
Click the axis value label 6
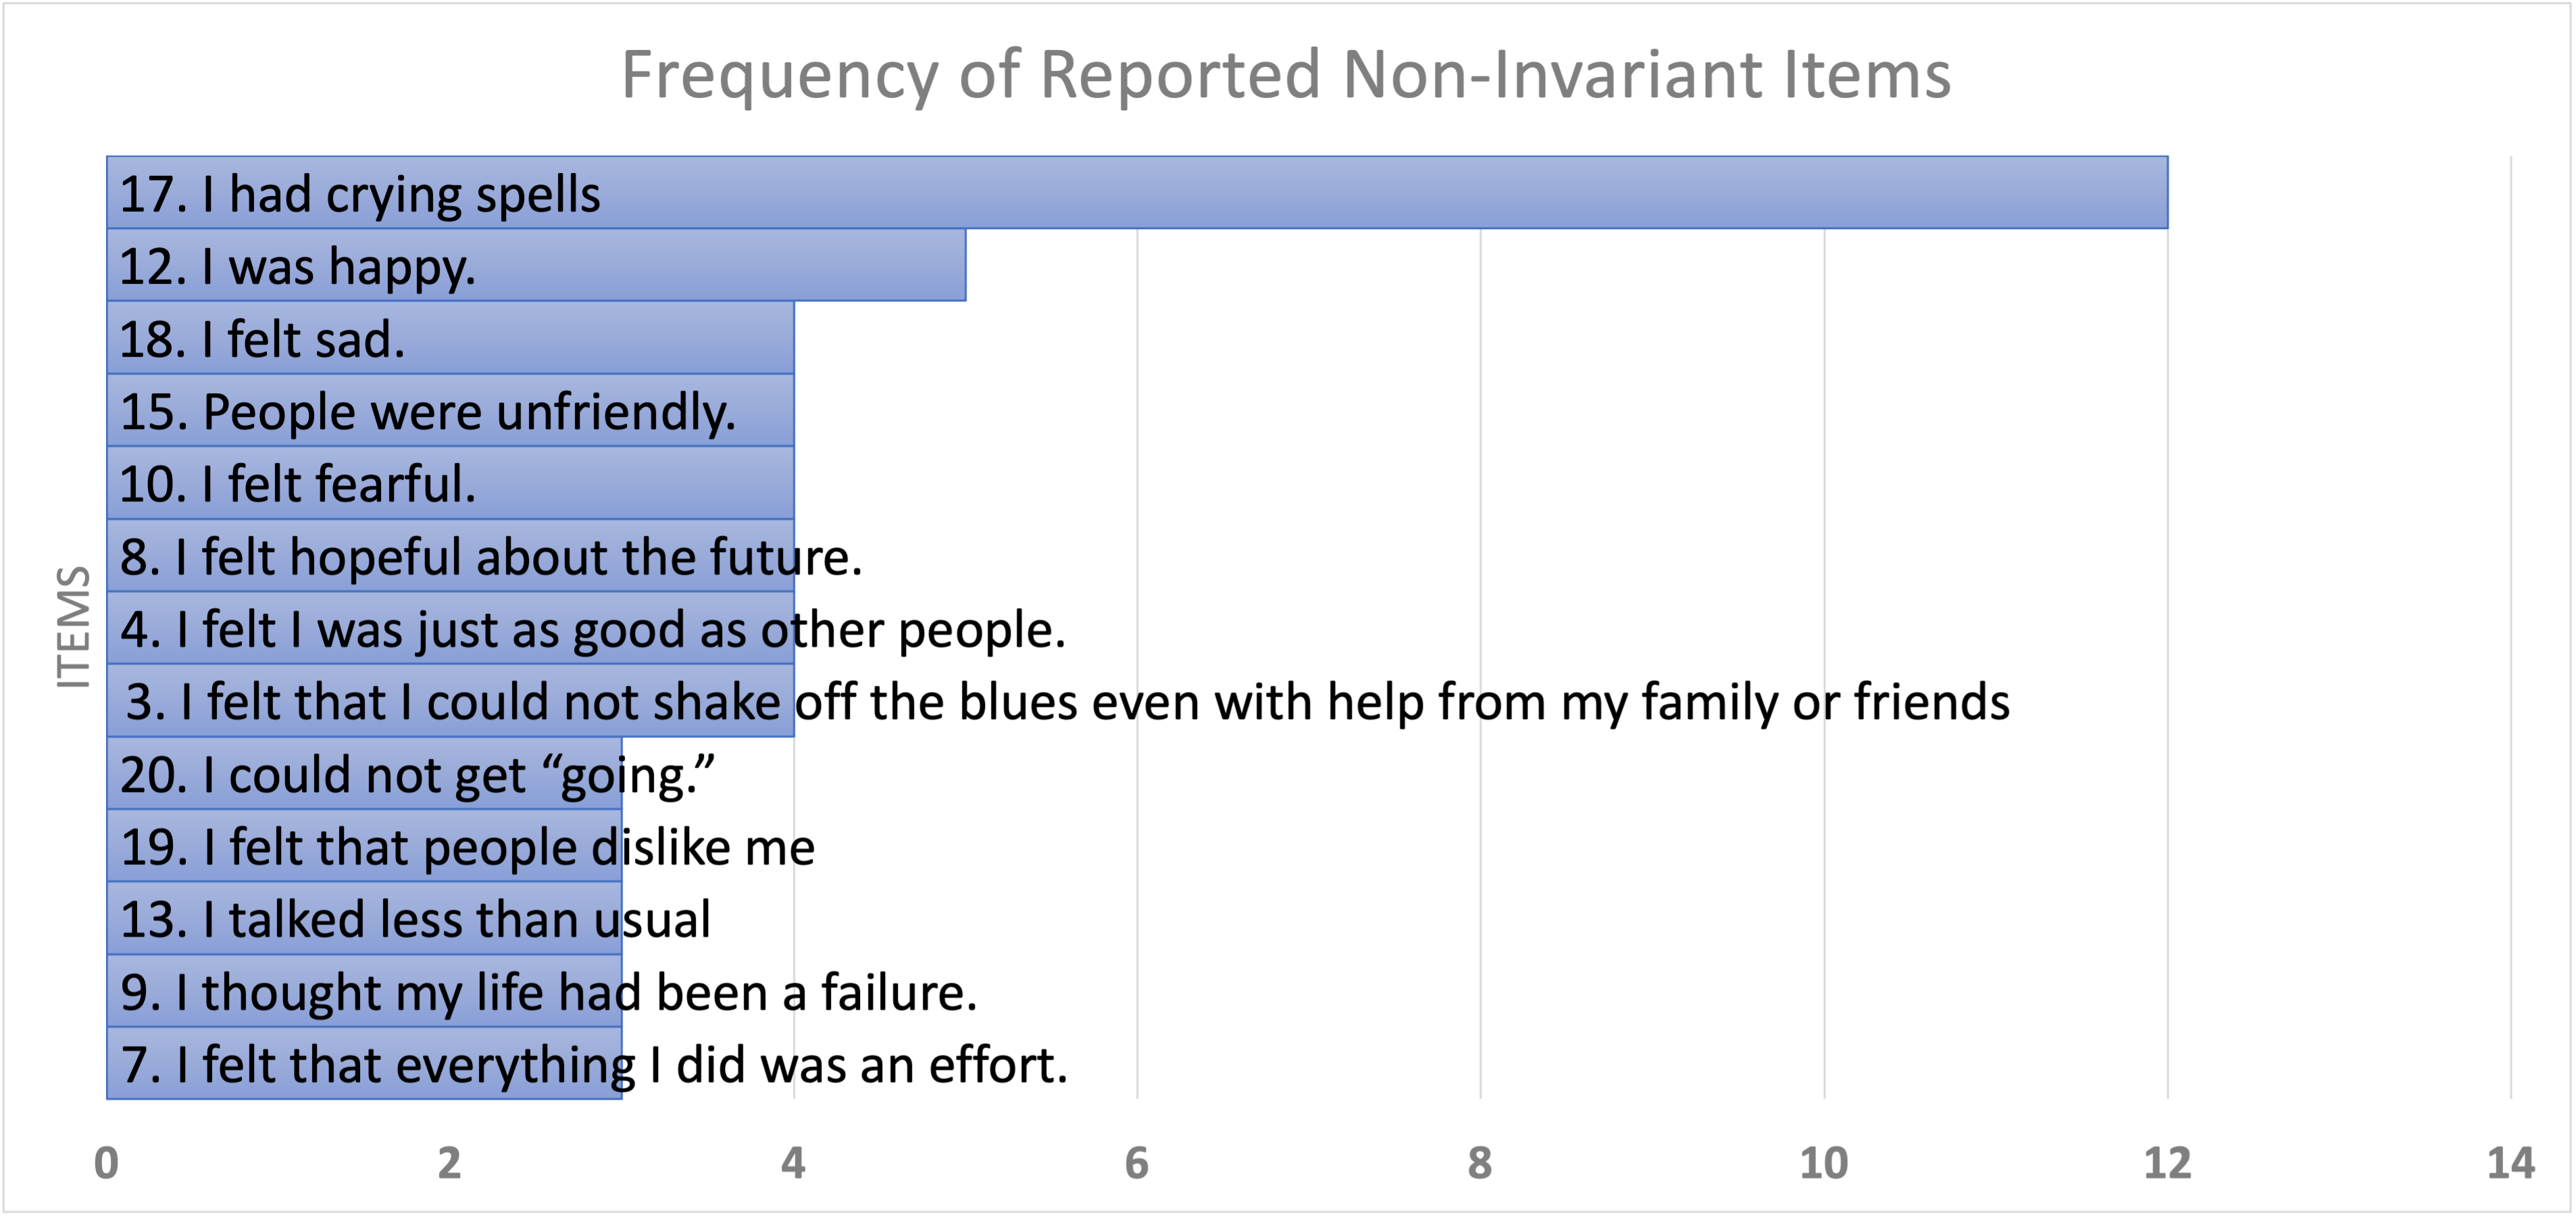pos(1137,1163)
